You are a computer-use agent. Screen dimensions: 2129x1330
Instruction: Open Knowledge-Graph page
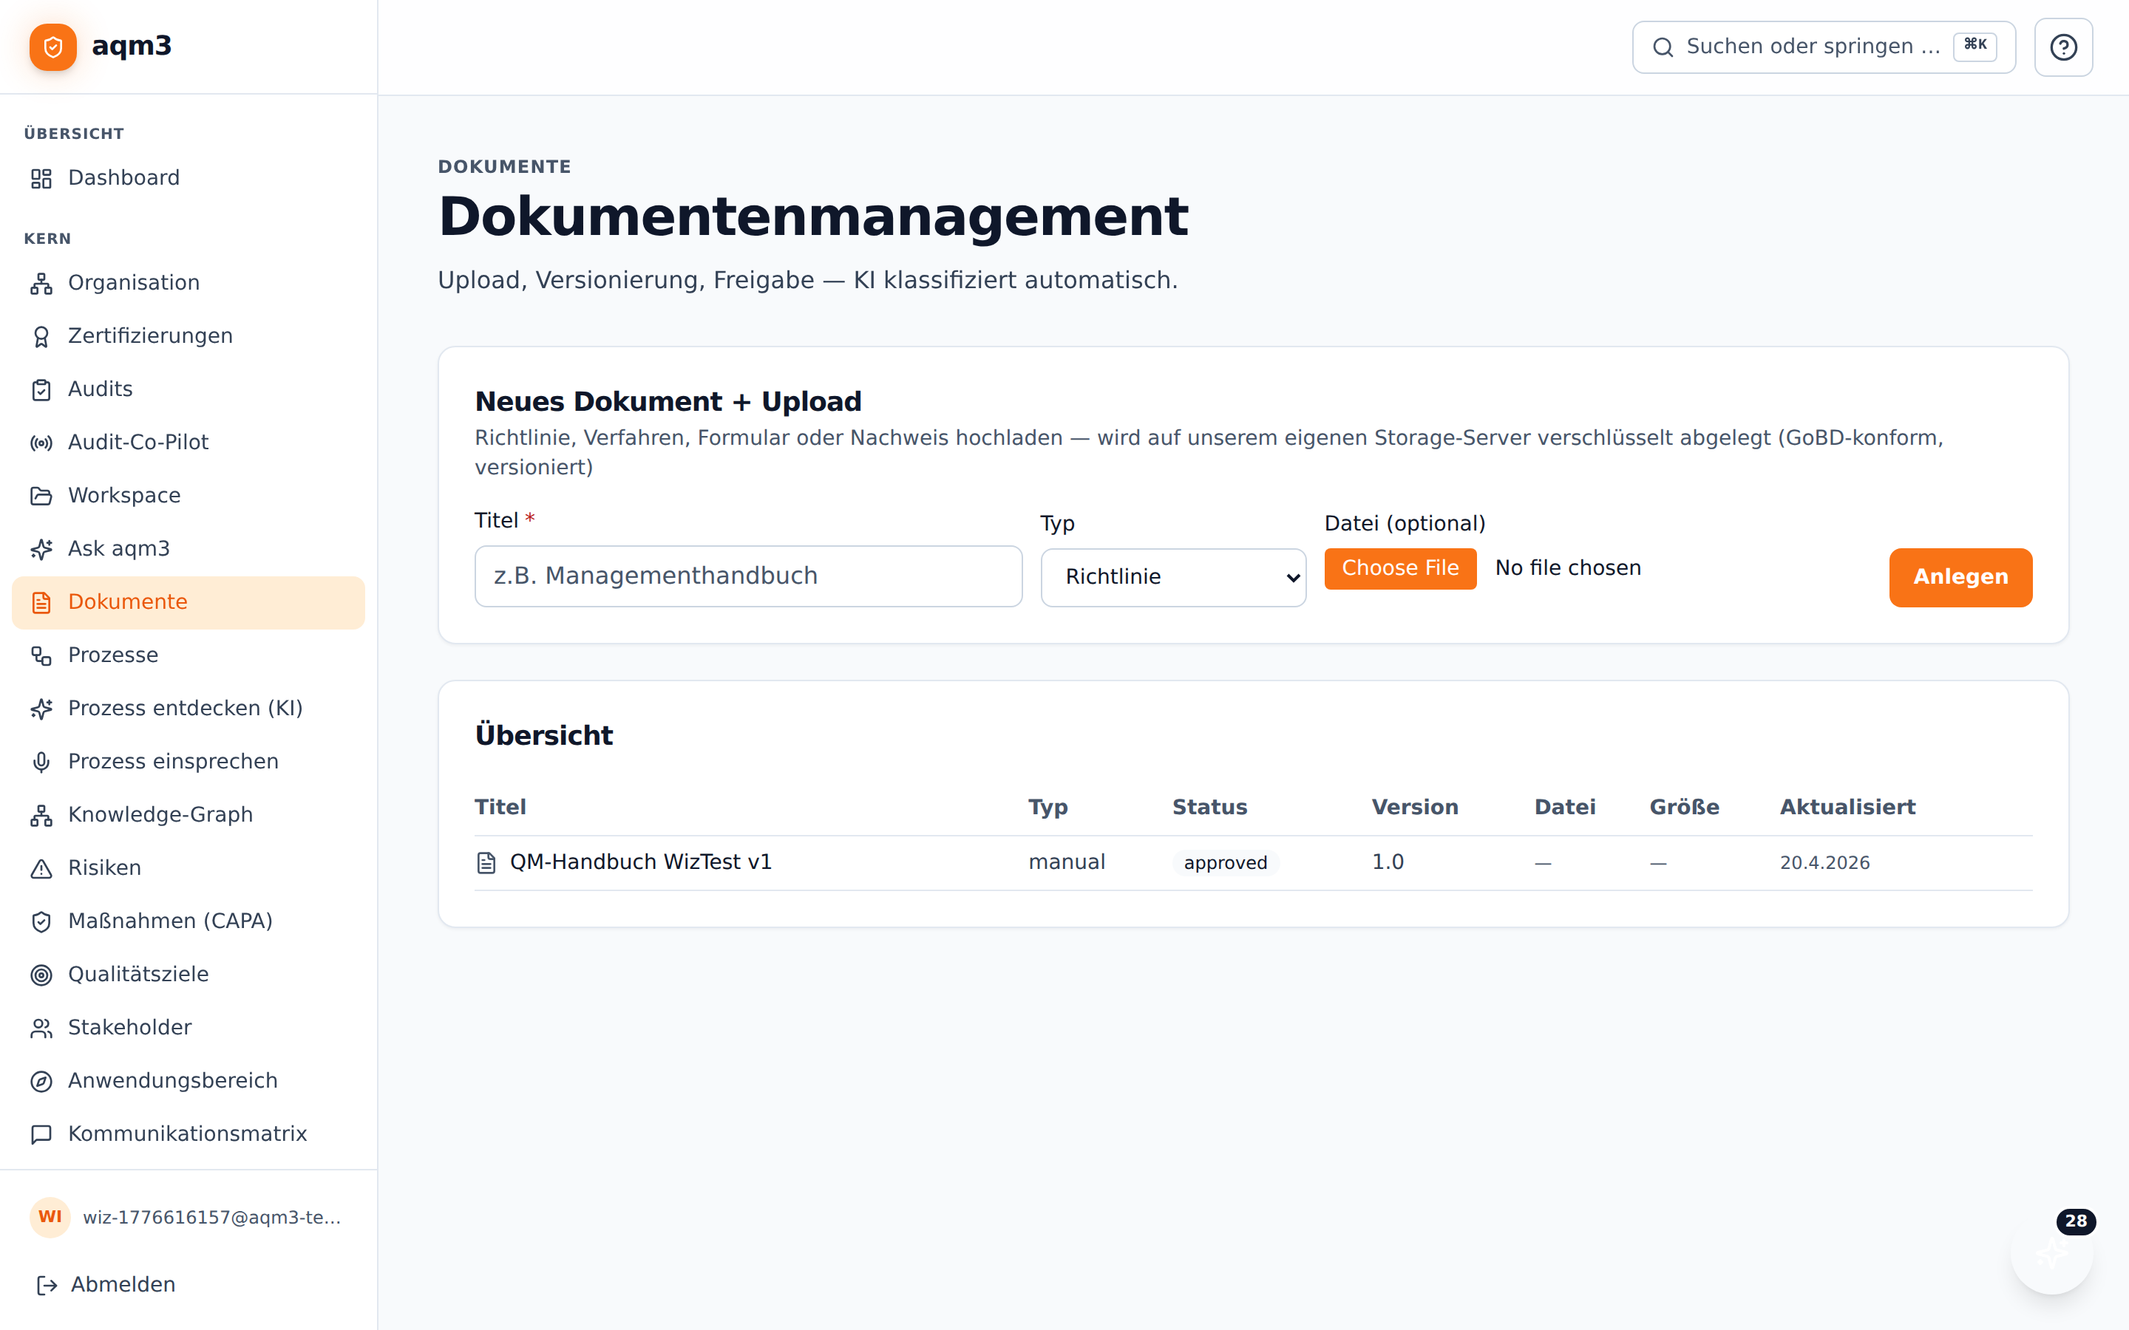tap(189, 816)
